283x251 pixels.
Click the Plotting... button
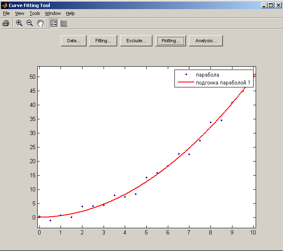[171, 41]
